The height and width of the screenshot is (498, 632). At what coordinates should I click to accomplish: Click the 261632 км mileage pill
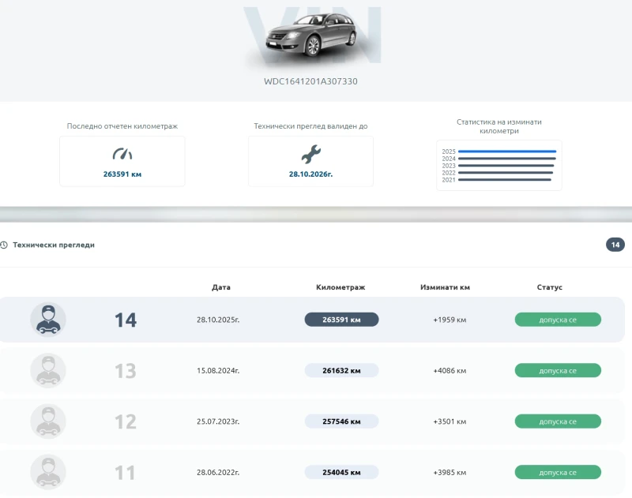342,370
